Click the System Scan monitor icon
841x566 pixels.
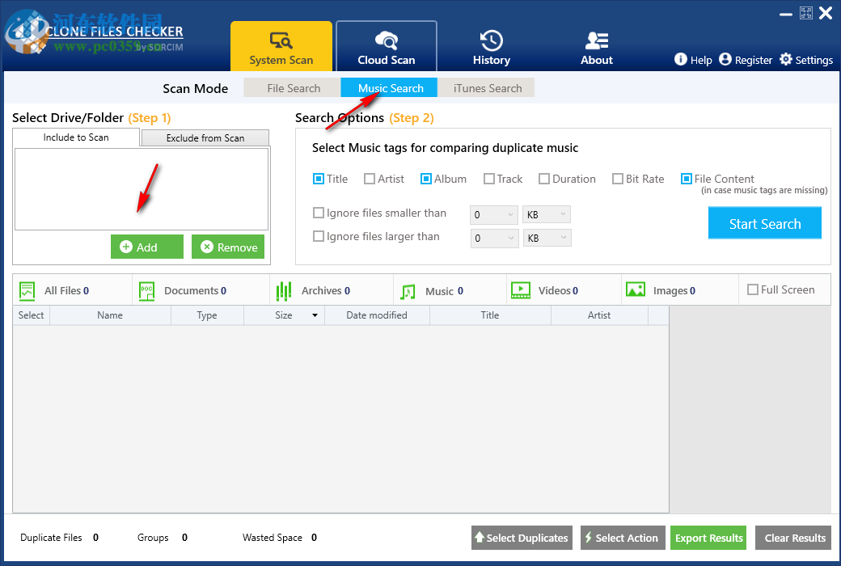281,40
